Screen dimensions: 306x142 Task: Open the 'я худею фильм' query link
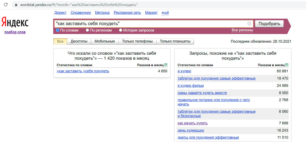(190, 86)
